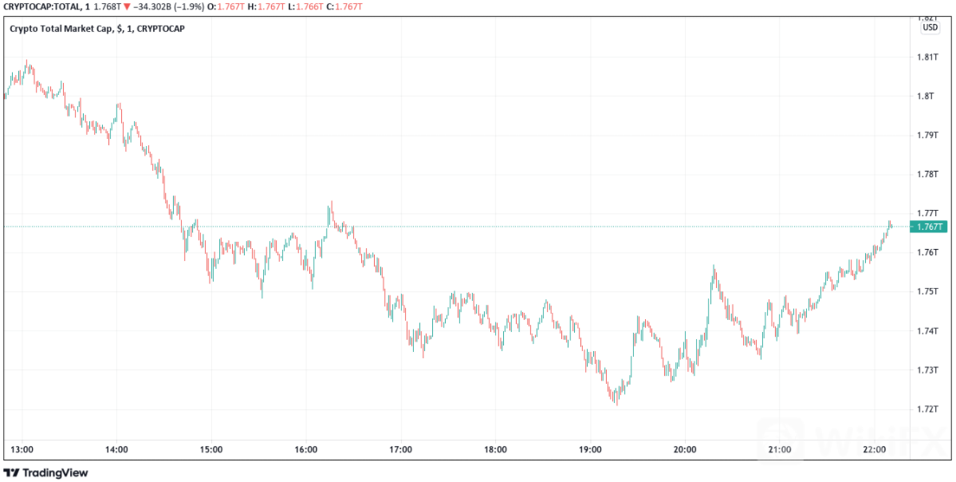
Task: Click the 19:00 time axis label
Action: (590, 449)
